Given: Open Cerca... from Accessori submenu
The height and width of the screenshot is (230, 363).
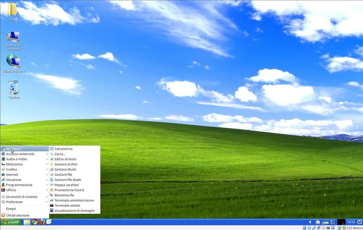Looking at the screenshot, I should pyautogui.click(x=75, y=154).
